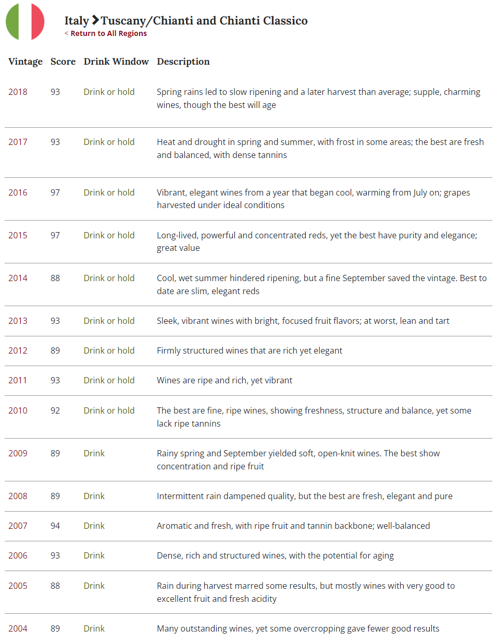Select the 2016 vintage year
Viewport: 497px width, 642px height.
point(18,192)
